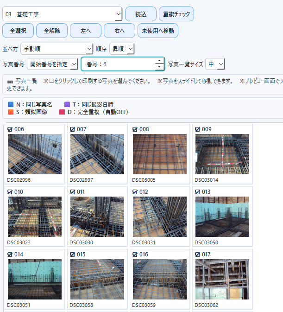Image resolution: width=283 pixels, height=312 pixels.
Task: Click the 写真番号 label
Action: tap(13, 64)
